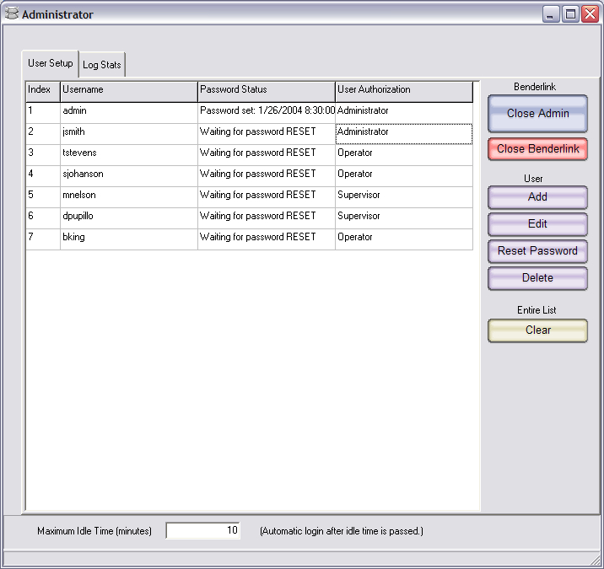Click the Maximum Idle Time input field
The image size is (604, 569).
coord(203,531)
